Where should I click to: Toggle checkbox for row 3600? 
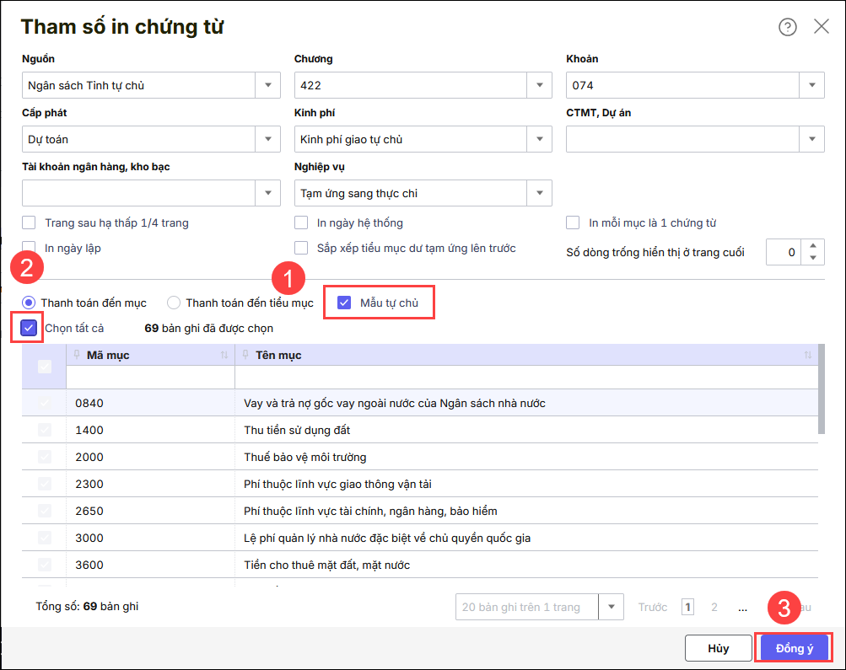(x=45, y=565)
